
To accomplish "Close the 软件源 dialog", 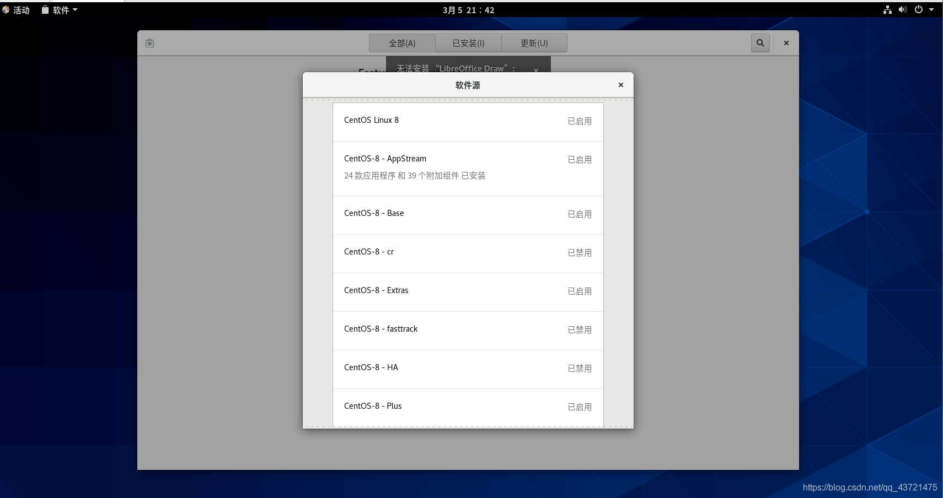I will tap(621, 85).
